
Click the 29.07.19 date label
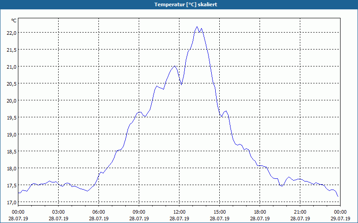pos(340,219)
